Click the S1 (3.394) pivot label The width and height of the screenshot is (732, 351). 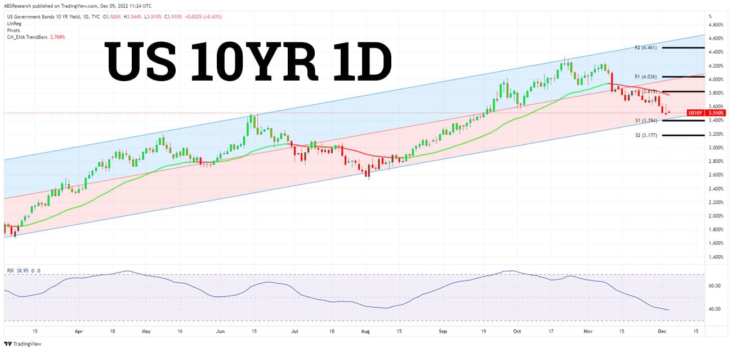[x=646, y=121]
